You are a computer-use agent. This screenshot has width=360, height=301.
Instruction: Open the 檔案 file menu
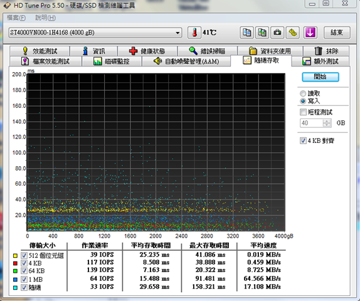(x=16, y=18)
